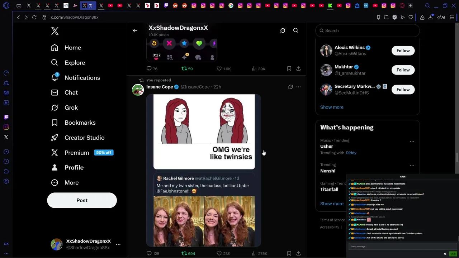Click the green Chat send button

[x=453, y=254]
